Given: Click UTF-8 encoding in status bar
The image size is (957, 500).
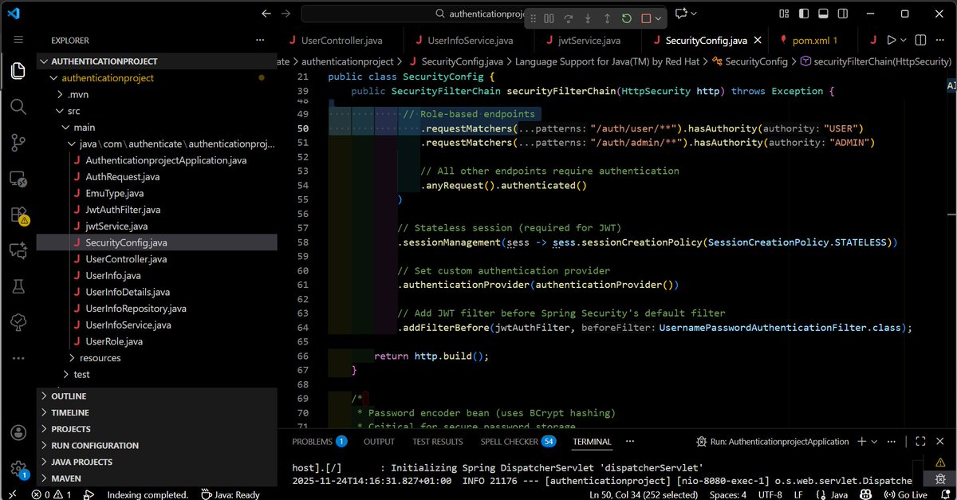Looking at the screenshot, I should (x=770, y=494).
